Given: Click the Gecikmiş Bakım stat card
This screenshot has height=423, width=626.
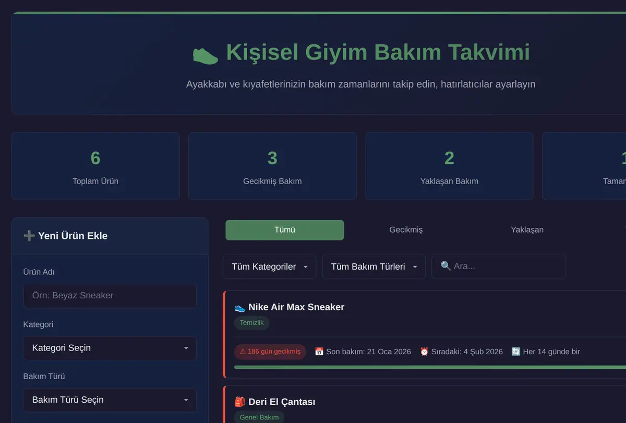Looking at the screenshot, I should [x=272, y=166].
